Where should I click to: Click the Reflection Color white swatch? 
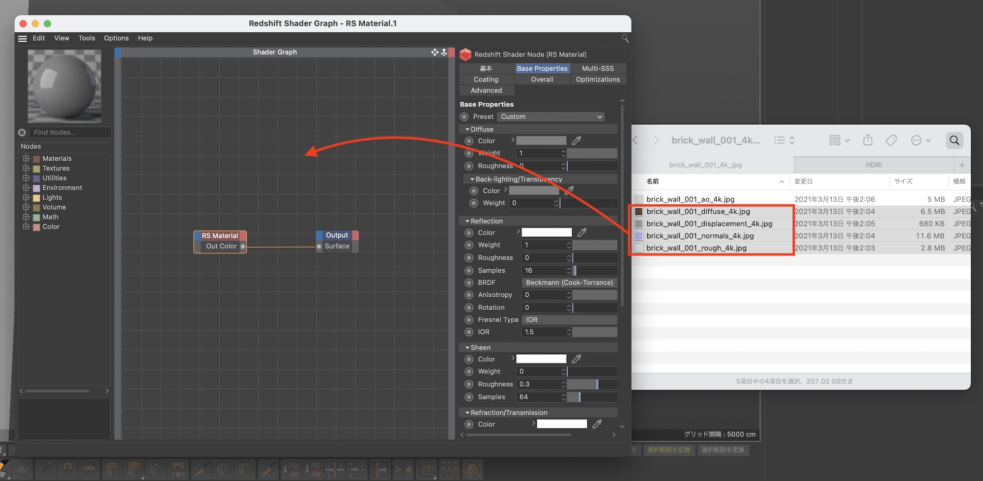click(x=547, y=232)
